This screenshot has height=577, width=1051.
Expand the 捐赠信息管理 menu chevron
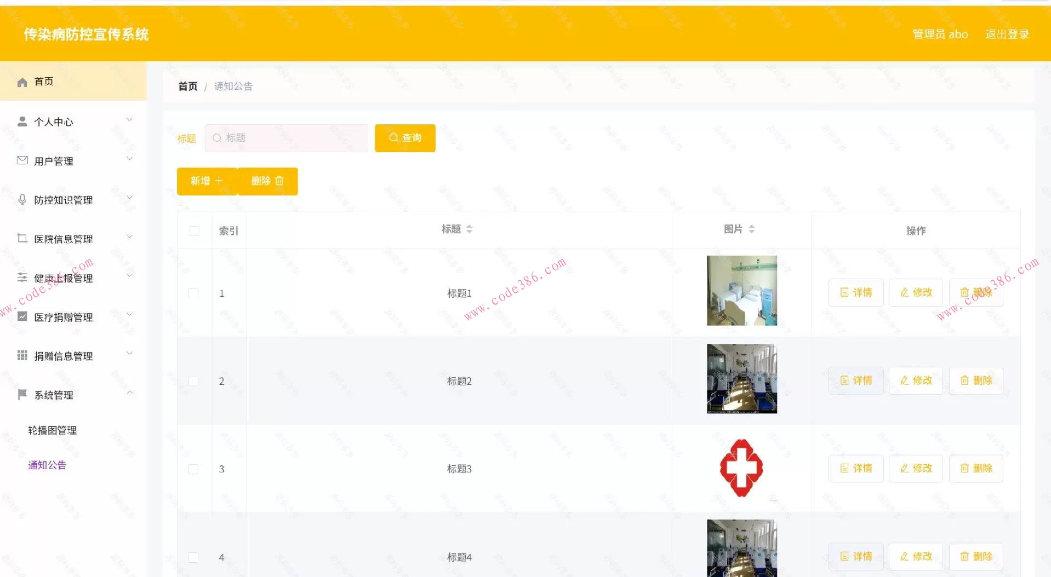(x=130, y=353)
